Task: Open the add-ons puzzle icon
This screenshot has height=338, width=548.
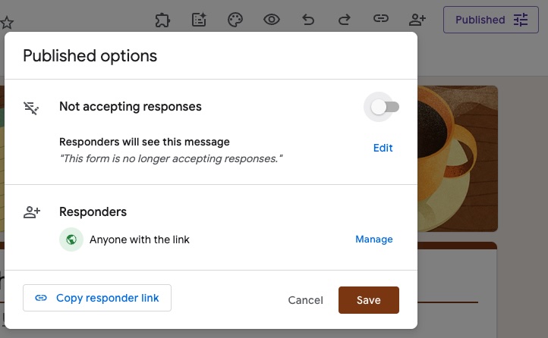Action: [162, 20]
